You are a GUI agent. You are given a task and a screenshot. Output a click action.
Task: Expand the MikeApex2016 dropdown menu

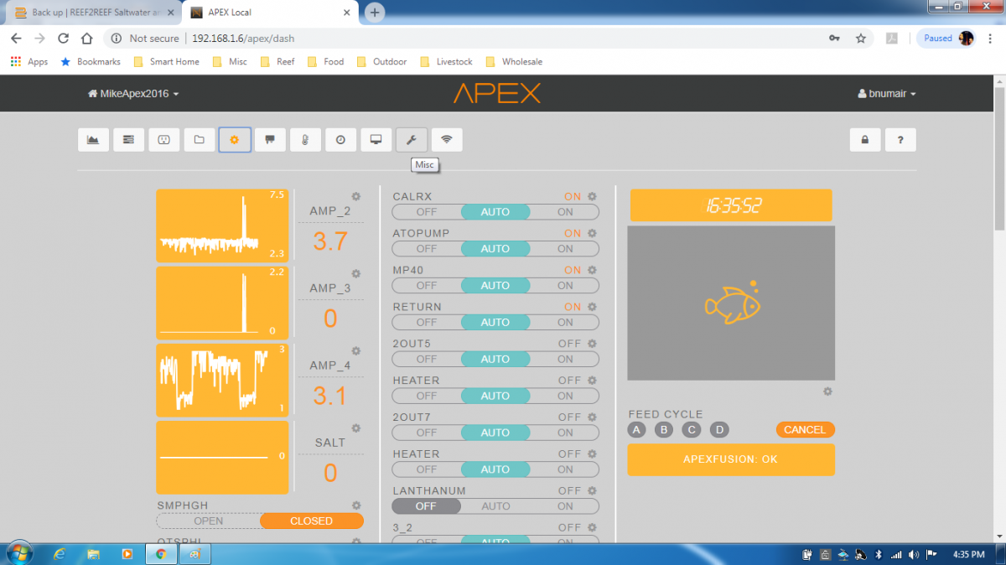point(133,94)
